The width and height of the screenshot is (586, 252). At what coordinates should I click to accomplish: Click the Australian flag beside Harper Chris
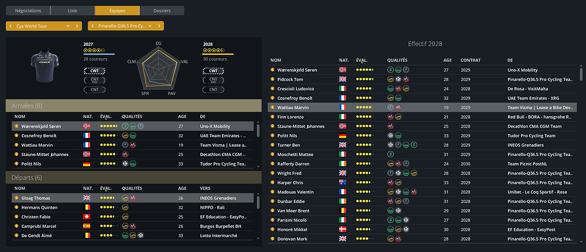point(343,182)
